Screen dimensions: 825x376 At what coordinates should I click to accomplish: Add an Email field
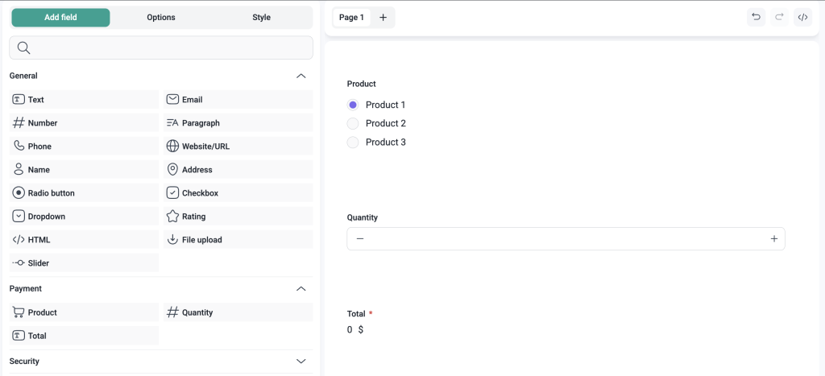coord(238,99)
